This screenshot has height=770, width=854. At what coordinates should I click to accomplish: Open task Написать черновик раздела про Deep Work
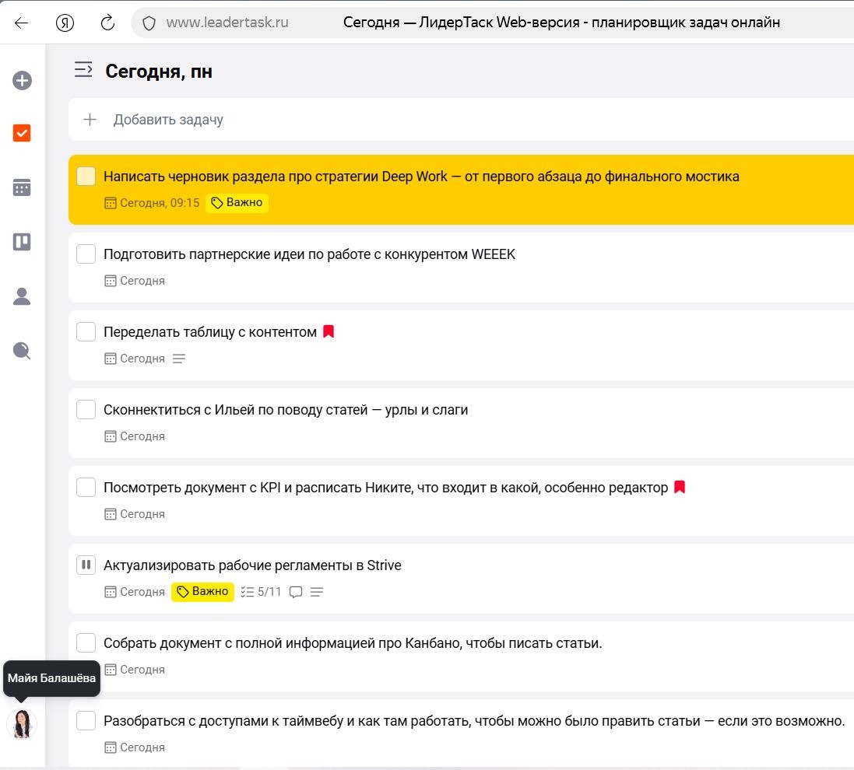tap(421, 177)
